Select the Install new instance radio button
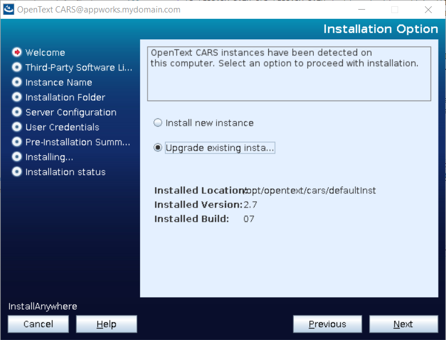The image size is (446, 340). 158,123
